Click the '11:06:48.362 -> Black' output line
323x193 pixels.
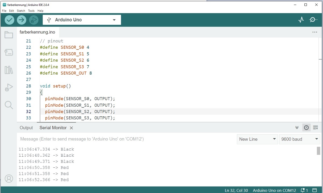point(46,156)
